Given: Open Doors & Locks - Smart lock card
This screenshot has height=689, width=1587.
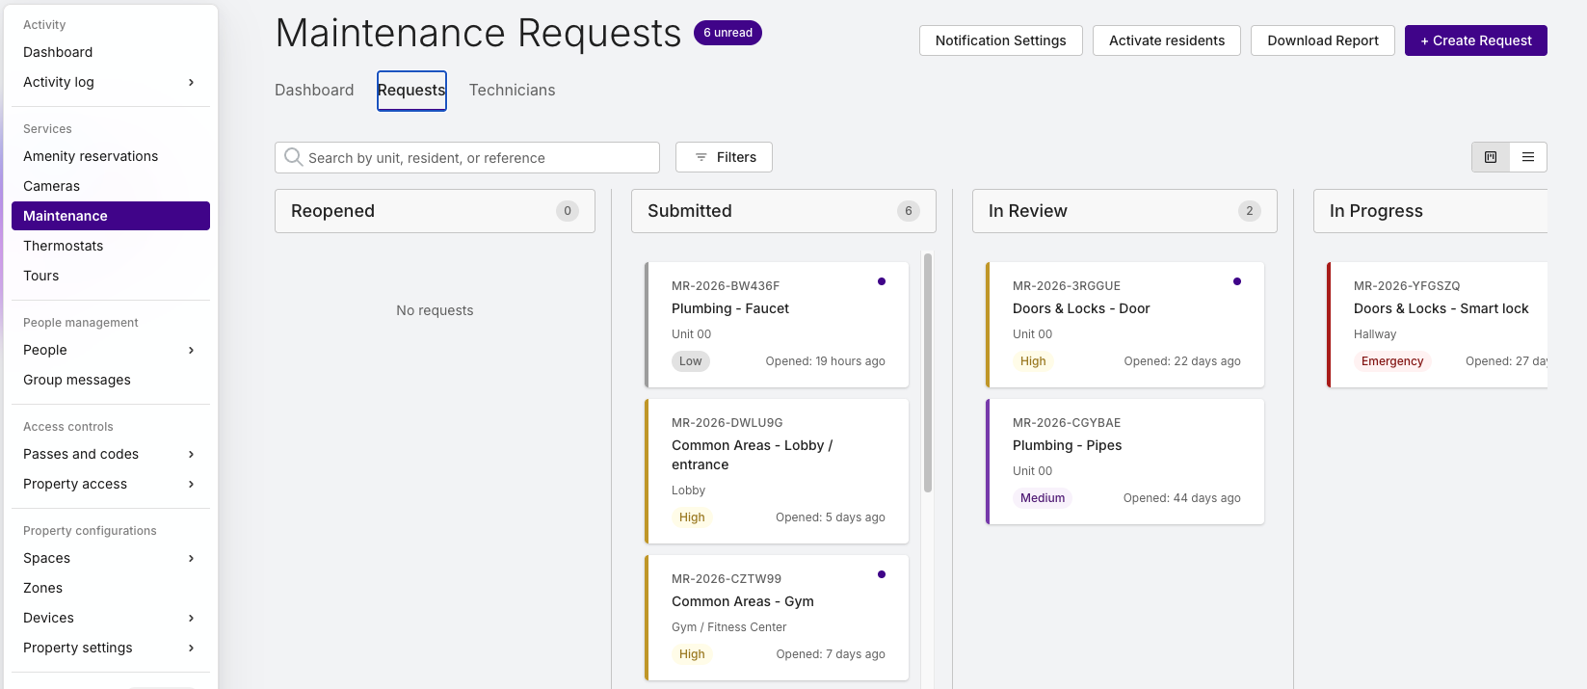Looking at the screenshot, I should coord(1438,325).
